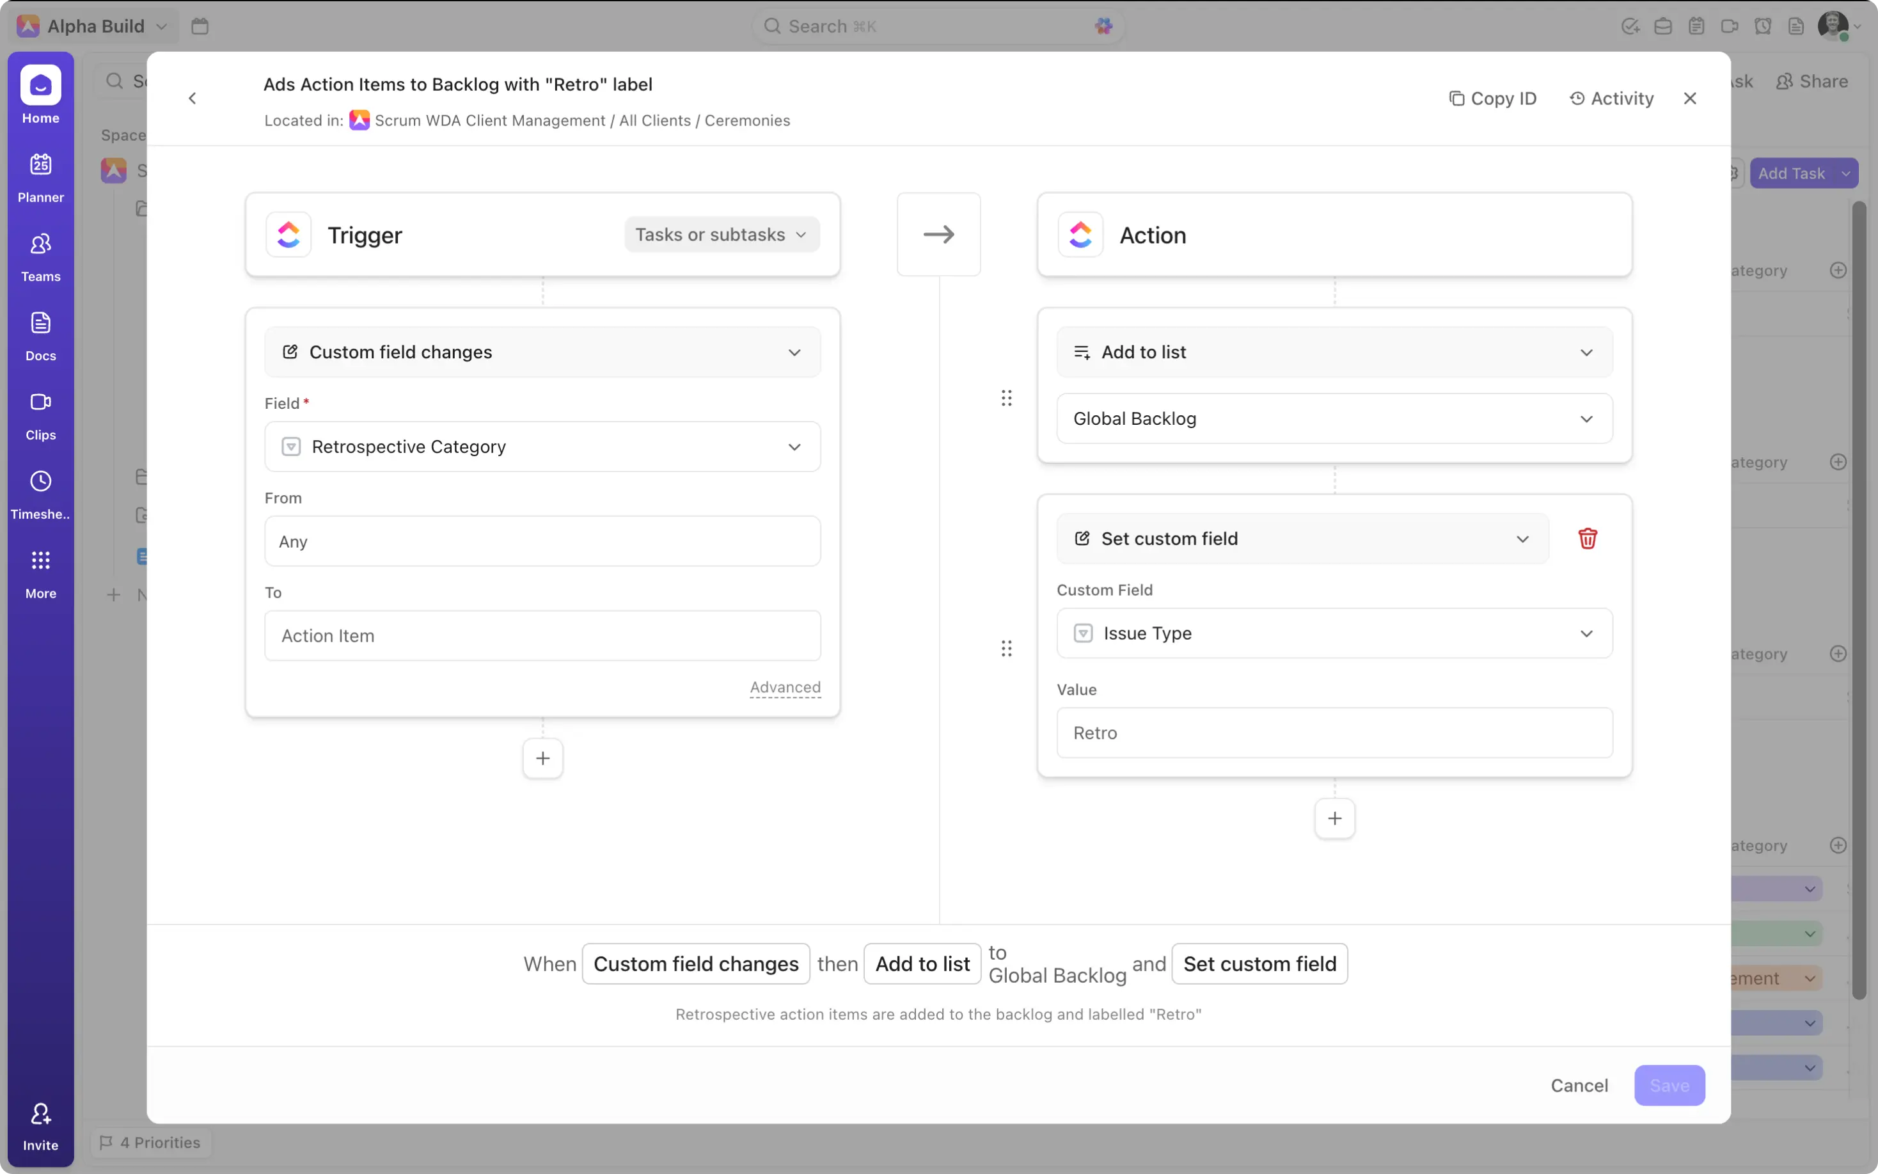
Task: Click Copy ID
Action: (1492, 99)
